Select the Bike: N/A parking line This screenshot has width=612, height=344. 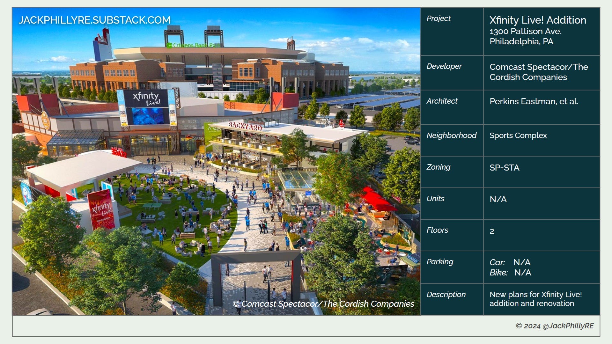tap(510, 273)
